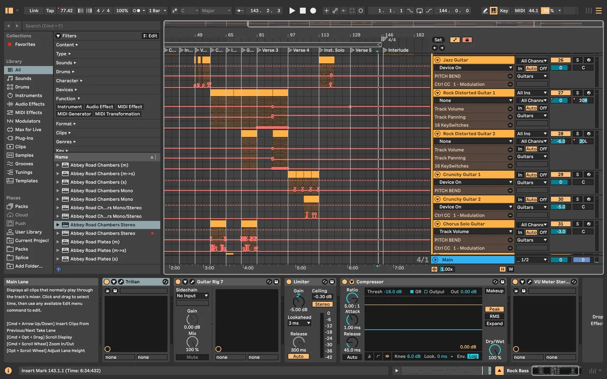Toggle scale mode flat-sharp button
Viewport: 607px width, 379px height.
point(174,11)
